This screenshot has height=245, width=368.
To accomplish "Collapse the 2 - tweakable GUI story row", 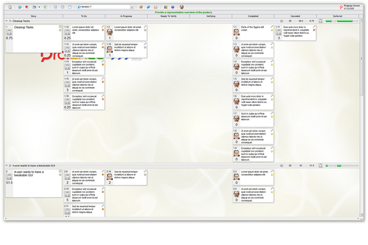I will [7, 165].
